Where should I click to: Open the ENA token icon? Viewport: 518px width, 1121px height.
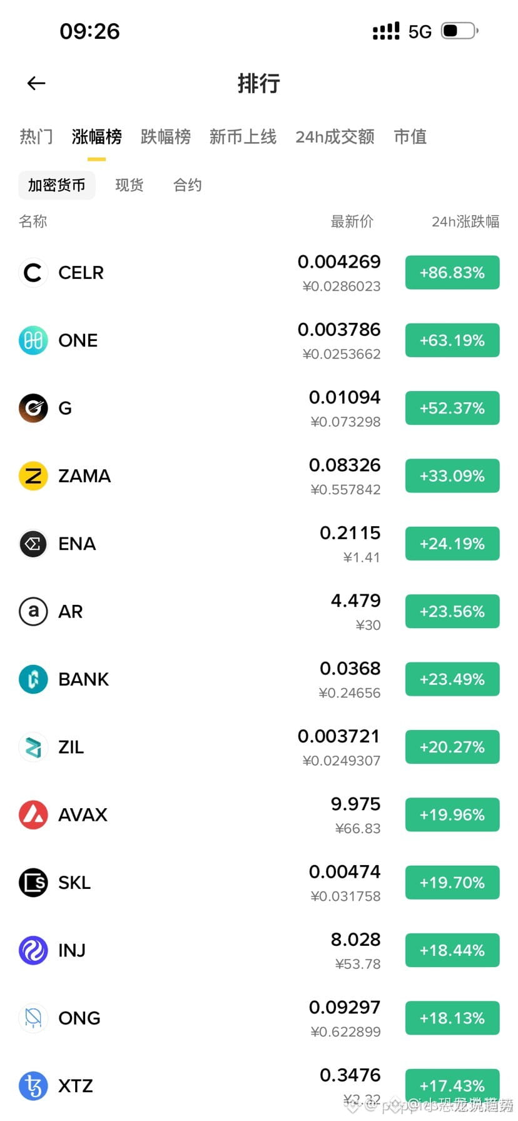(x=33, y=544)
